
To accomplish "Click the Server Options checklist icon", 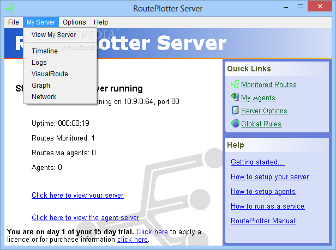I will pyautogui.click(x=235, y=110).
